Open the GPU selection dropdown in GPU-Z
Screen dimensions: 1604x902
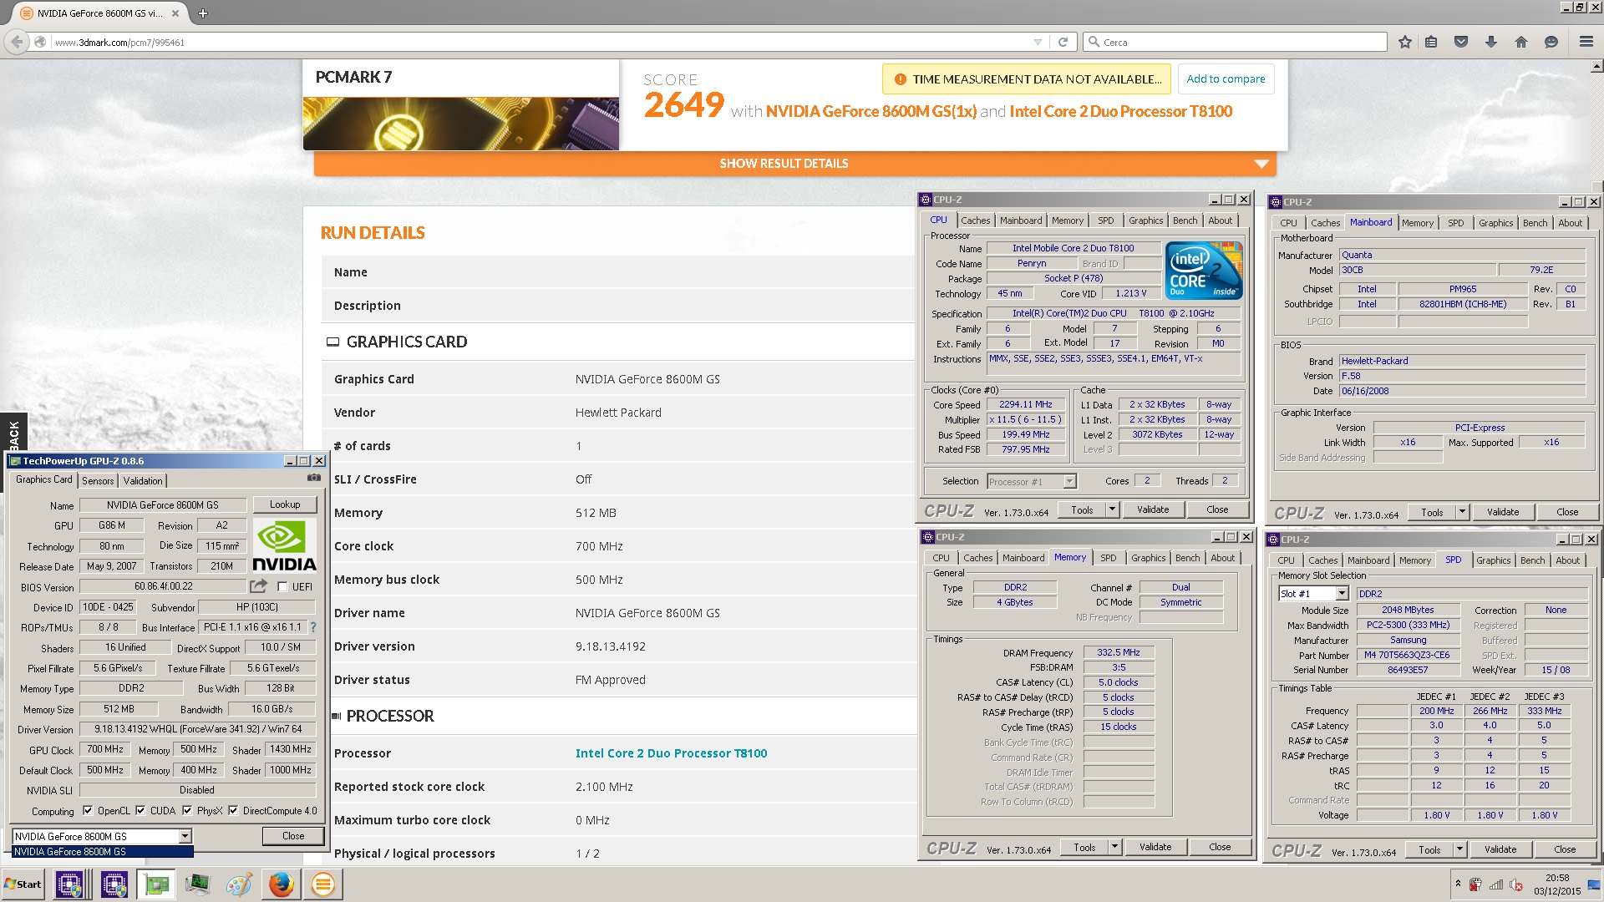point(185,836)
